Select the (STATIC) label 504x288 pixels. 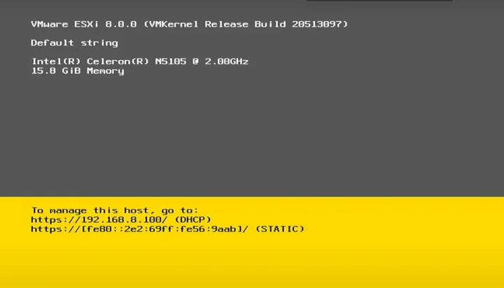click(x=280, y=229)
